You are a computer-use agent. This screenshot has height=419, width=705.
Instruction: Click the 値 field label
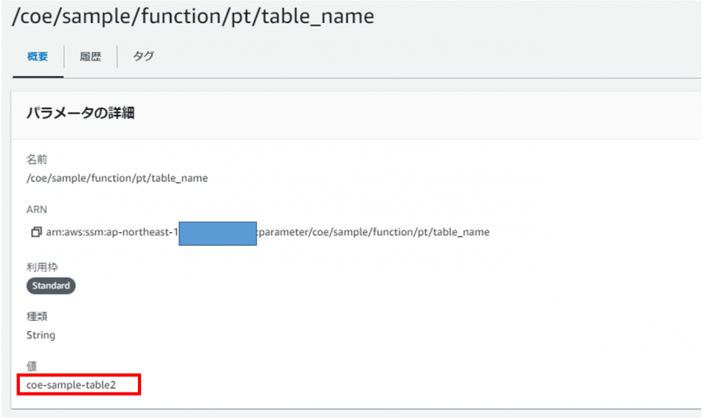32,365
